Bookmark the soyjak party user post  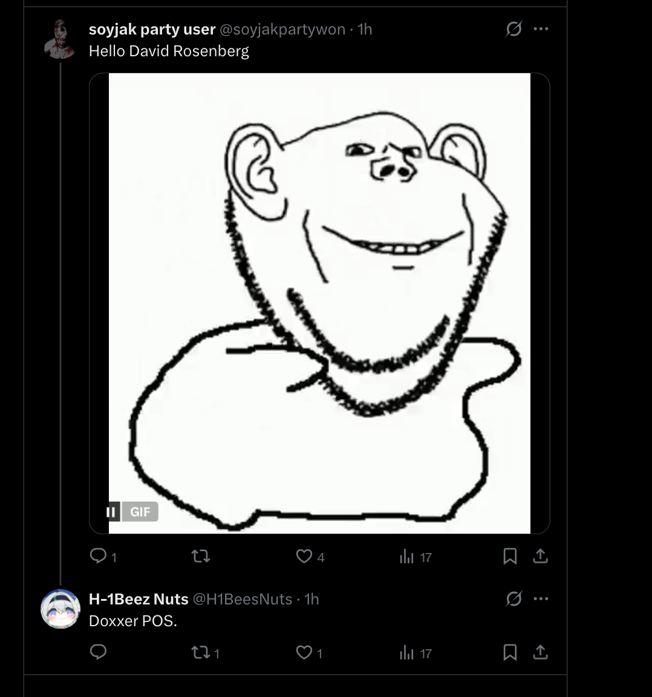pyautogui.click(x=510, y=556)
